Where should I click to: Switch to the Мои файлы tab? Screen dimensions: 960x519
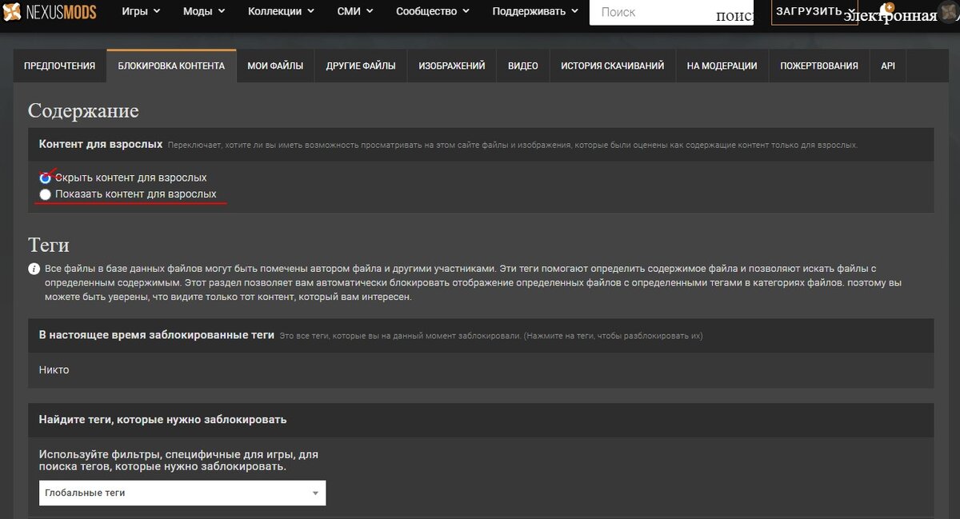click(x=275, y=66)
